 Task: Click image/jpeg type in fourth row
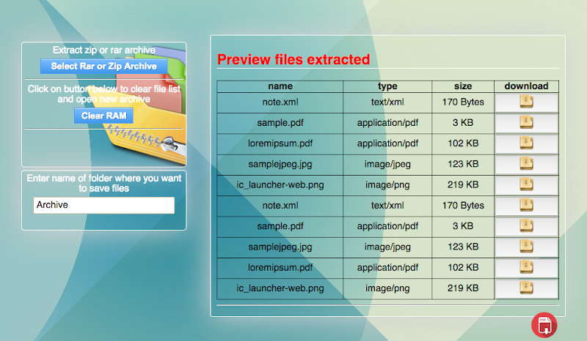pyautogui.click(x=387, y=164)
